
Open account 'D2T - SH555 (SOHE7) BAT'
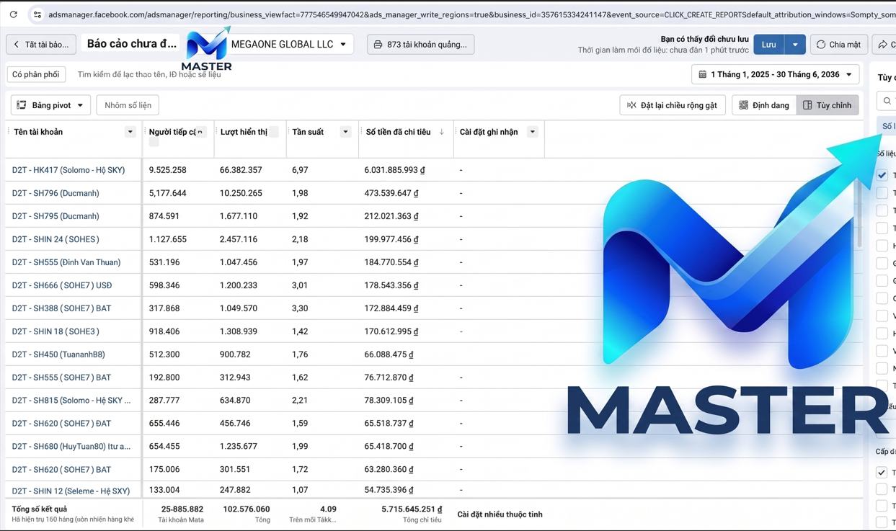(61, 378)
